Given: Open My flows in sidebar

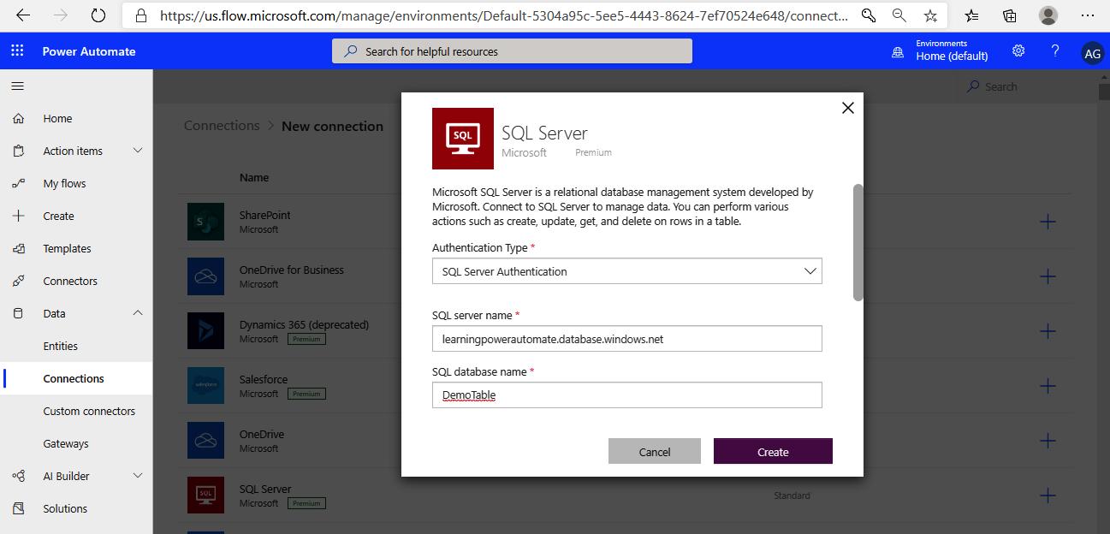Looking at the screenshot, I should pos(64,184).
